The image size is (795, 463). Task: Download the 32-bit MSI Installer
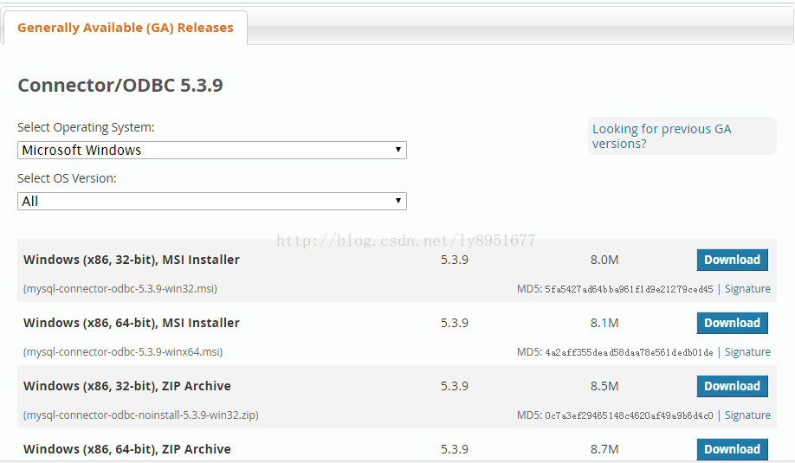click(732, 260)
